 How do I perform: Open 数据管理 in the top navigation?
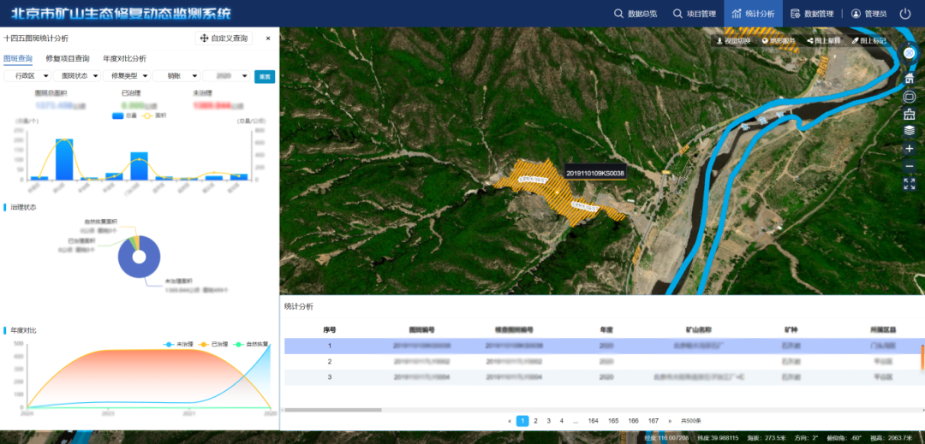812,14
